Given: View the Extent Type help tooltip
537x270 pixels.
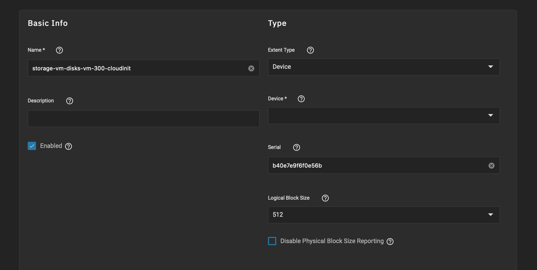Looking at the screenshot, I should [310, 50].
